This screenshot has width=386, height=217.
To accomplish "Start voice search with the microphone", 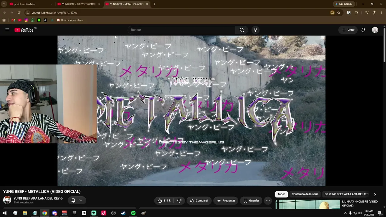I will 255,30.
